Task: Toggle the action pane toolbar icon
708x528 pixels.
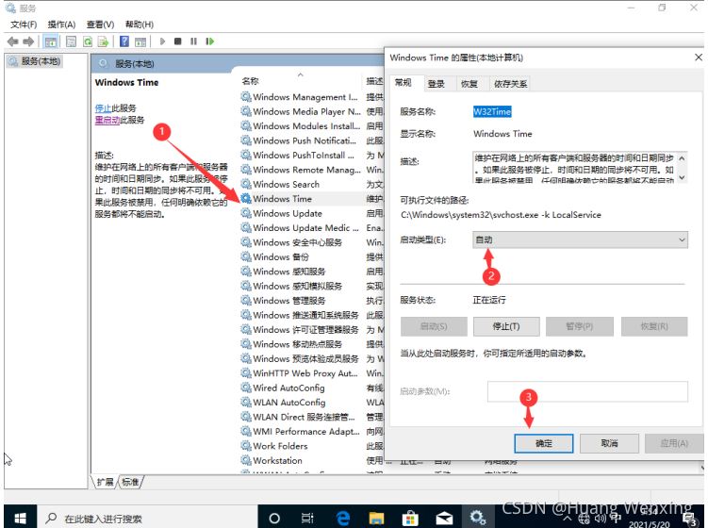Action: [140, 41]
